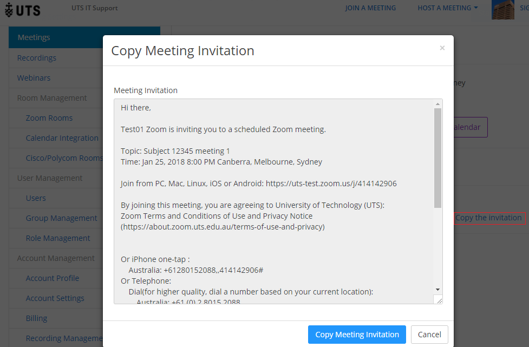Open Join a Meeting link
Screen dimensions: 529x347
tap(370, 8)
